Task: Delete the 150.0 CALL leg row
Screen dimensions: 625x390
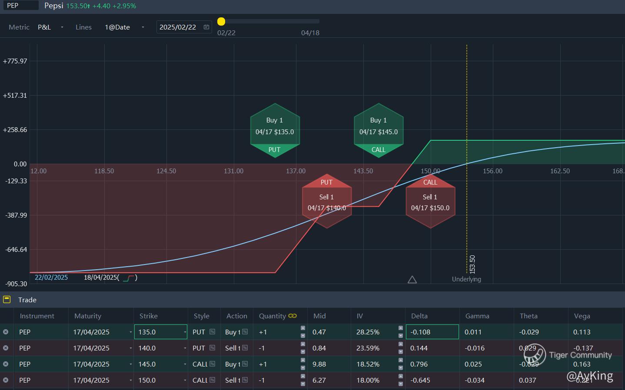Action: click(x=6, y=380)
